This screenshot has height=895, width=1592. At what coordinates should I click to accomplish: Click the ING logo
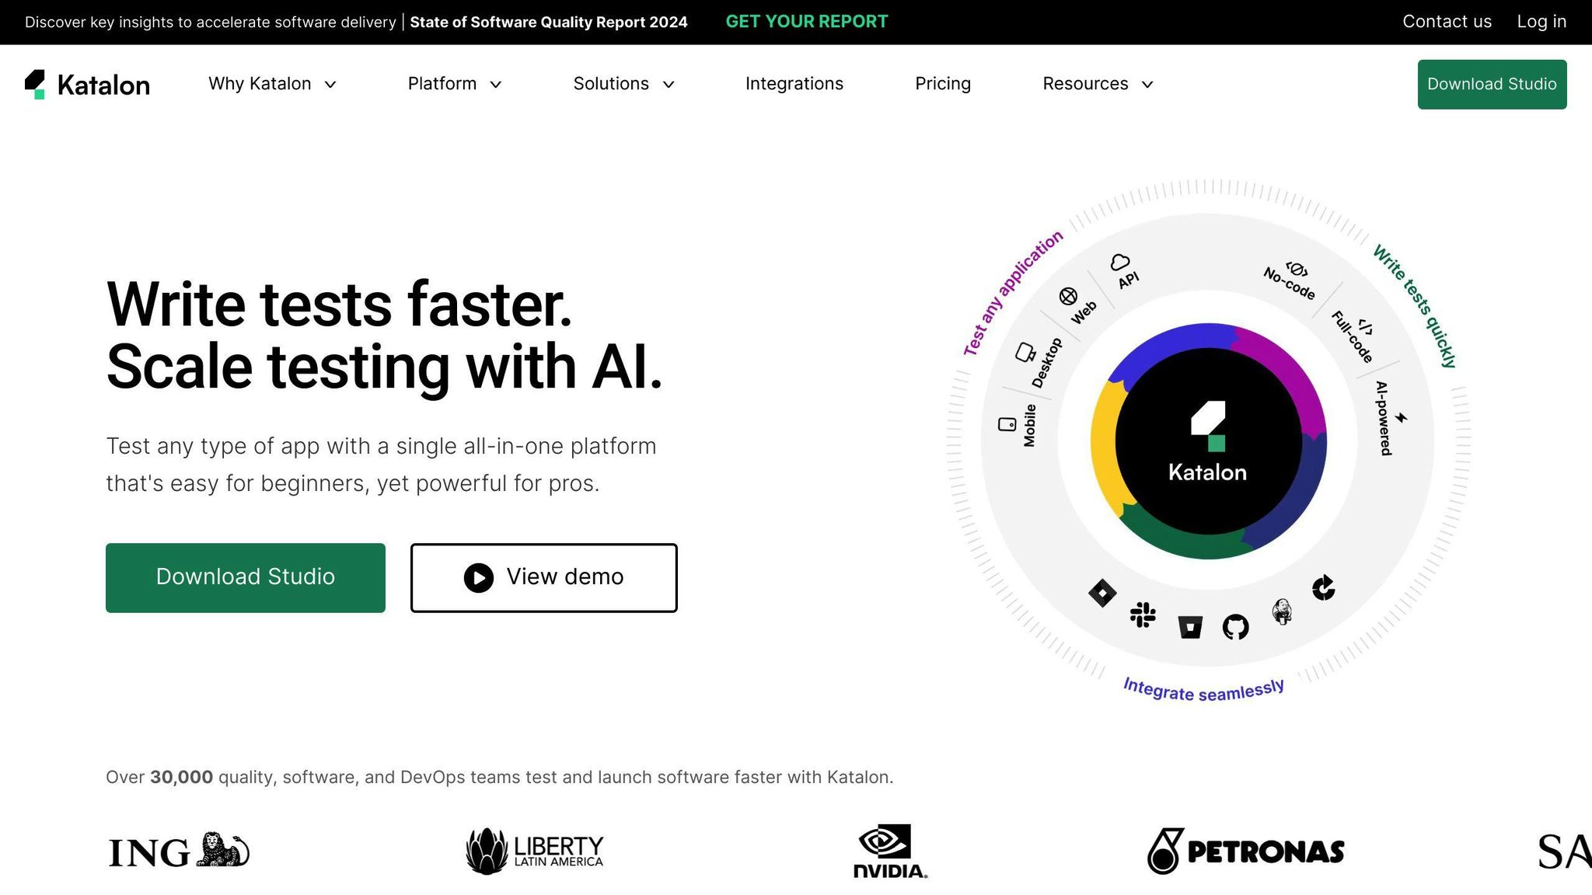(179, 851)
